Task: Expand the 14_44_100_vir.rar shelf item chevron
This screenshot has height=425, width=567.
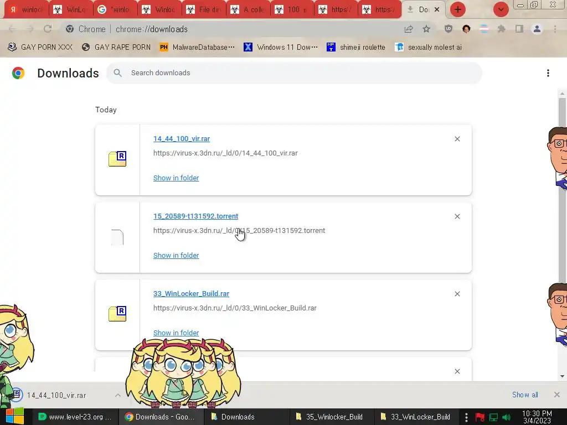Action: coord(118,395)
